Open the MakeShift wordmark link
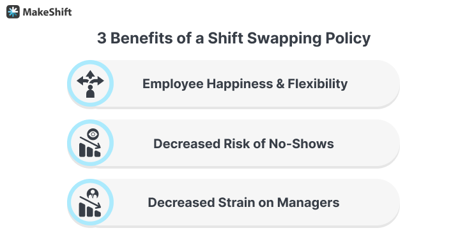Screen dimensions: 467x251 click(x=47, y=12)
